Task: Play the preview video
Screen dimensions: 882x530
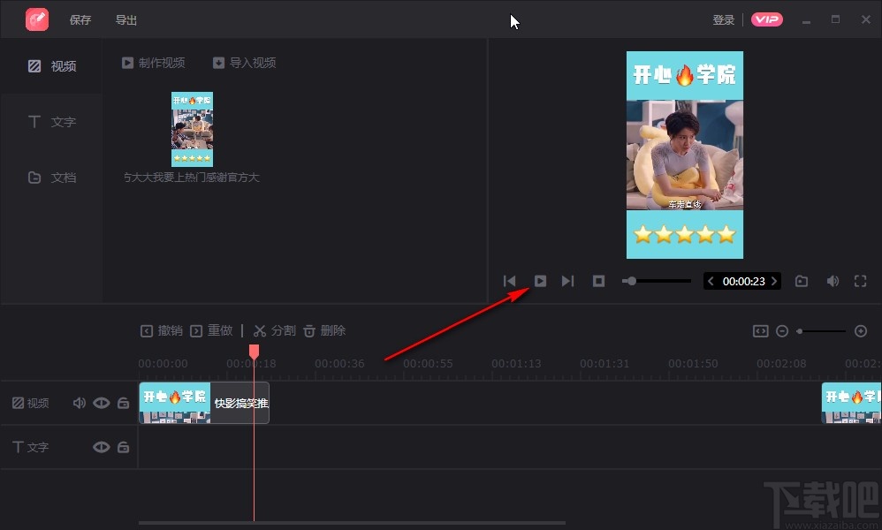Action: 540,281
